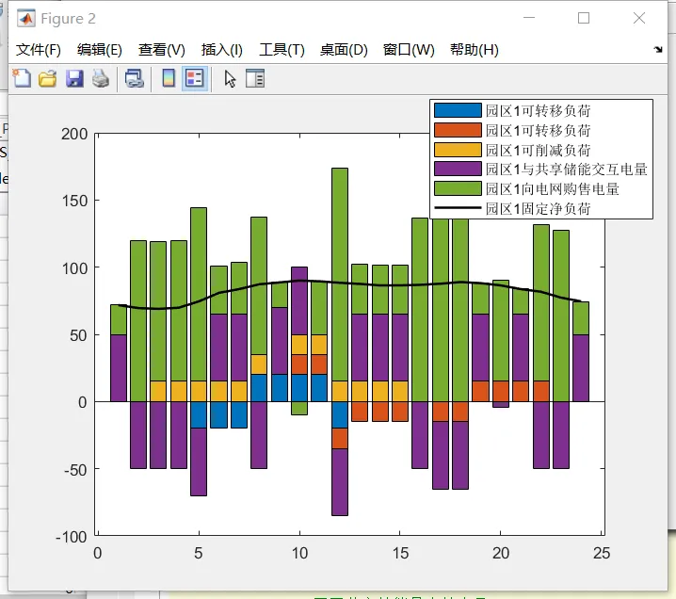Open the 桌面(D) menu
This screenshot has width=676, height=599.
(344, 50)
